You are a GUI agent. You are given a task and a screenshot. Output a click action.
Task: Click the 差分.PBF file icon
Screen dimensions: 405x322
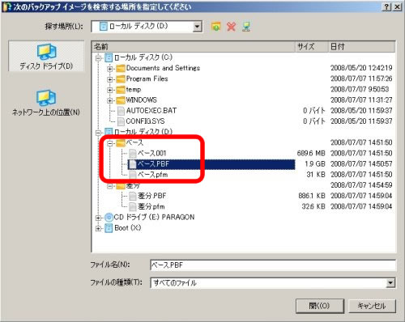tap(133, 196)
